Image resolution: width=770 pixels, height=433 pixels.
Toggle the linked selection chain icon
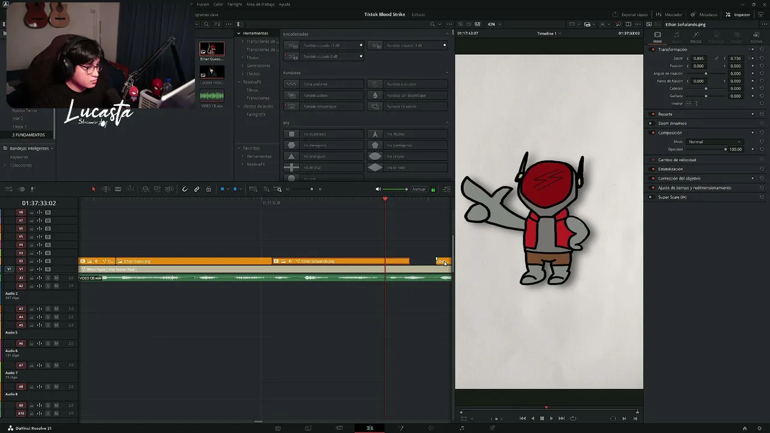pos(197,189)
